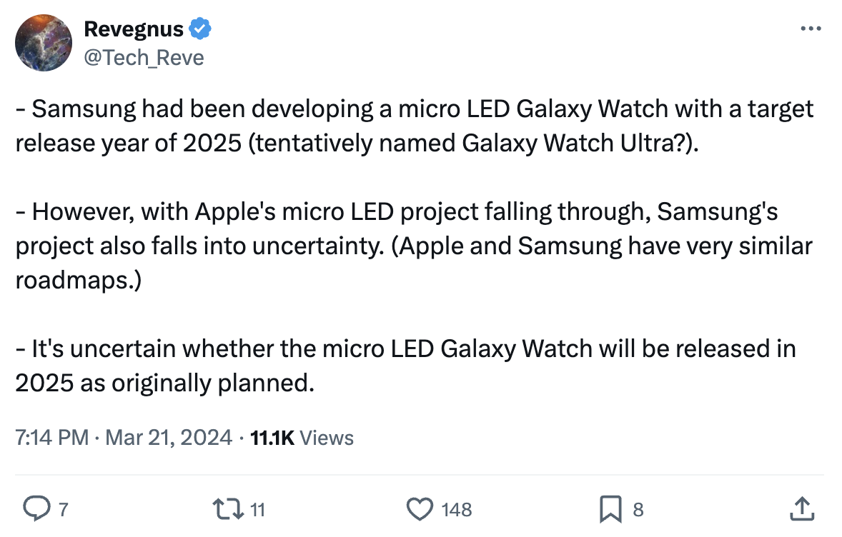This screenshot has width=842, height=537.
Task: Click the last paragraph about 2025 release
Action: [x=405, y=366]
